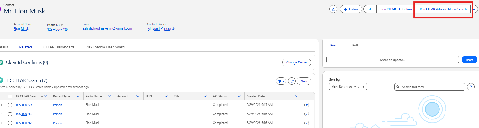
Task: Run CLEAR Adverse Media Search
Action: 443,9
